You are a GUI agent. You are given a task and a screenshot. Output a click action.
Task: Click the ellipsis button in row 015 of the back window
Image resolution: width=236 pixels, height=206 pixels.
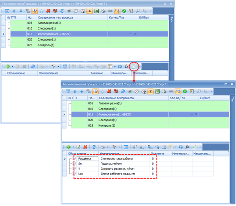130,34
